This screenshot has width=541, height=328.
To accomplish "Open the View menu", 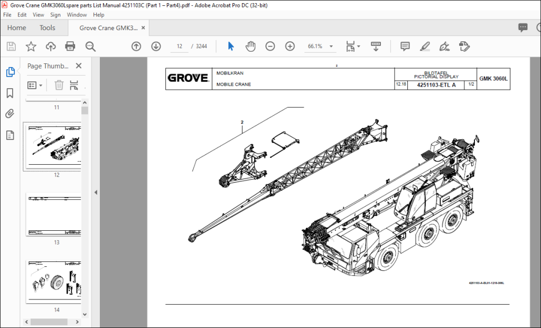I will point(38,15).
